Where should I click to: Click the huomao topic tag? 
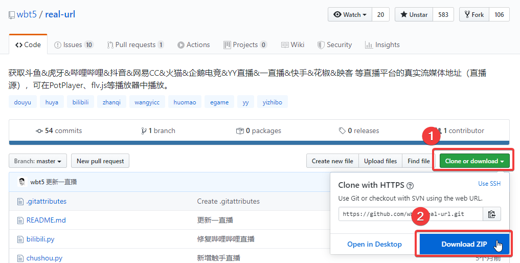(185, 102)
